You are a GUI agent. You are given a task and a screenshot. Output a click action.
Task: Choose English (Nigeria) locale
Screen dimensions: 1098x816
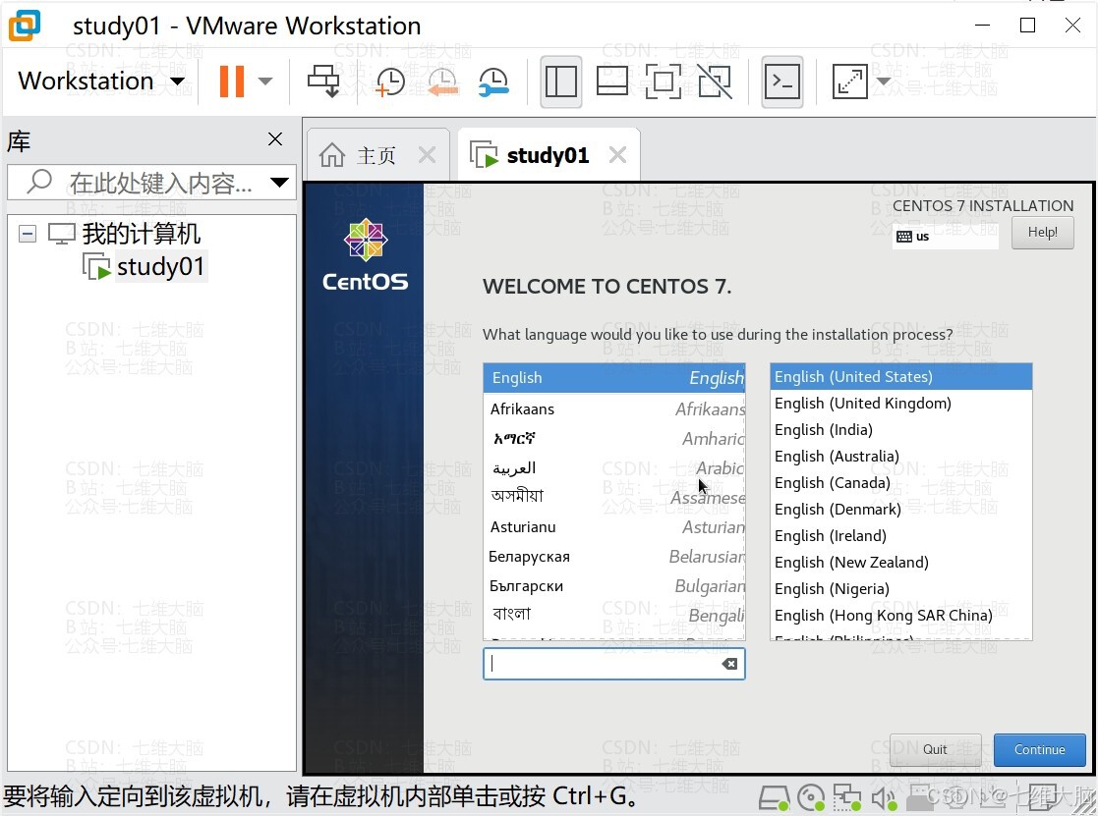[x=901, y=589]
